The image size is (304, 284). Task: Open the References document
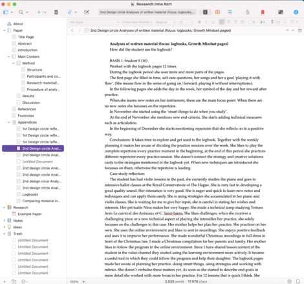point(27,109)
